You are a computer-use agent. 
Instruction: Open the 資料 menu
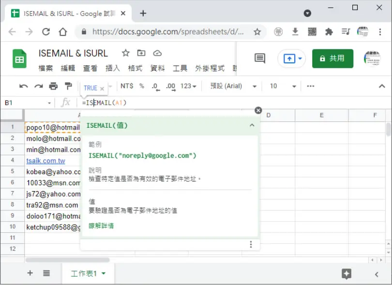click(x=157, y=68)
